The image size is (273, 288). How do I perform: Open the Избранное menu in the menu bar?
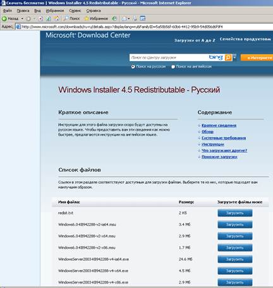(x=55, y=11)
